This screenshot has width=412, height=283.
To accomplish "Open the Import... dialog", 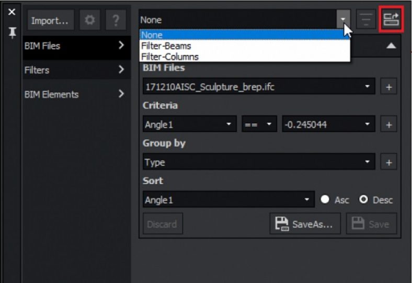I will coord(51,20).
